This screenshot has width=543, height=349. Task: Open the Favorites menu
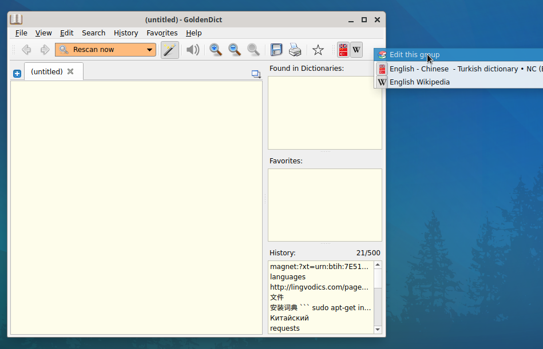(x=162, y=33)
